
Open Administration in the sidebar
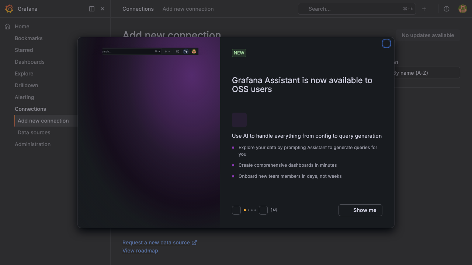pos(32,144)
